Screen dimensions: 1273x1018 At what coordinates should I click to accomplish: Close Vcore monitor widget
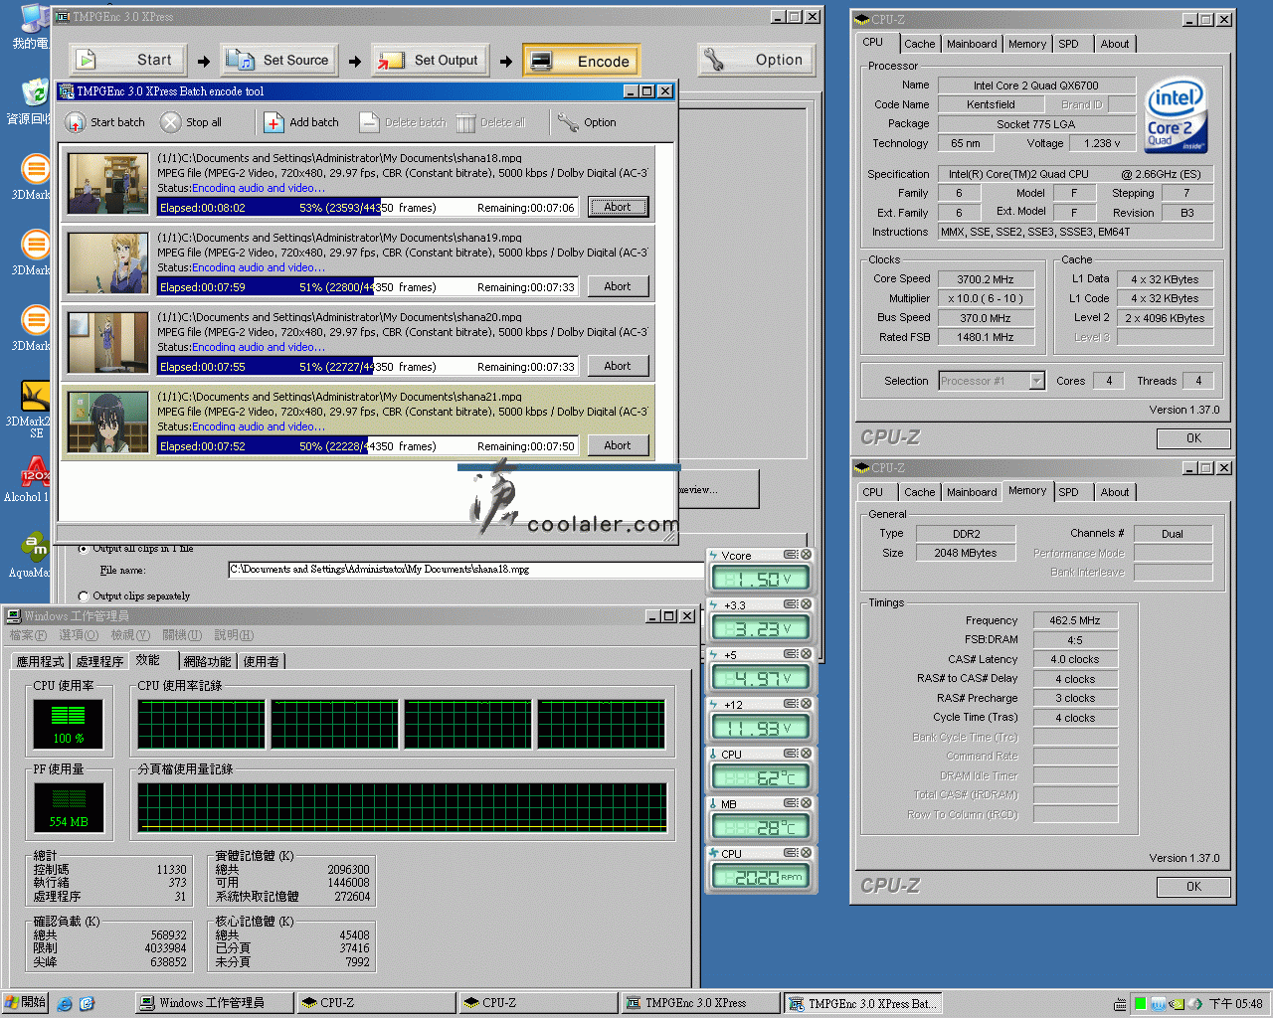807,555
